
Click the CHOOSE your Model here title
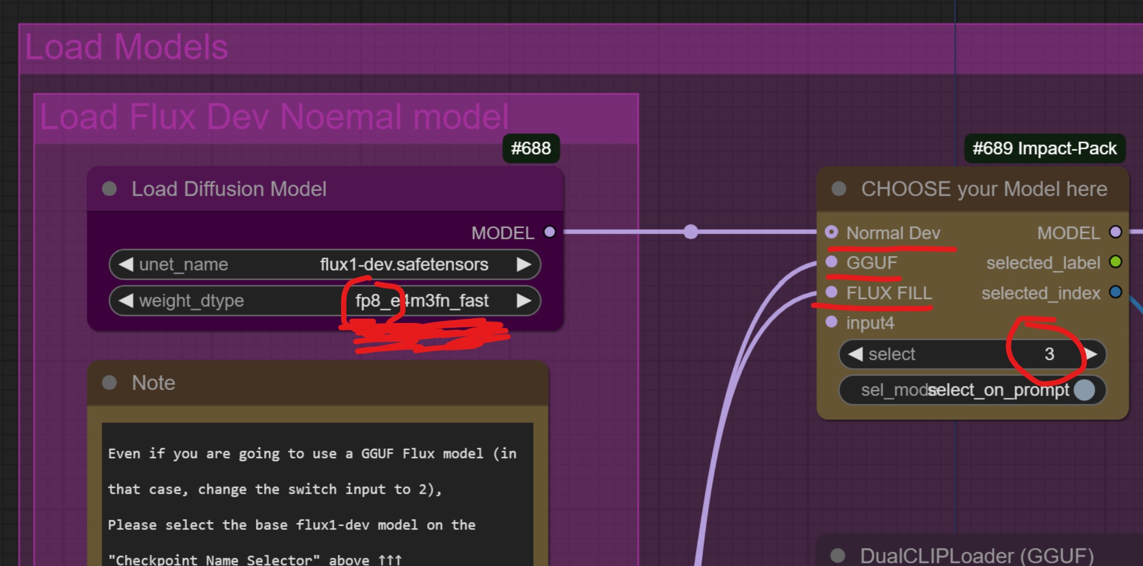tap(984, 189)
